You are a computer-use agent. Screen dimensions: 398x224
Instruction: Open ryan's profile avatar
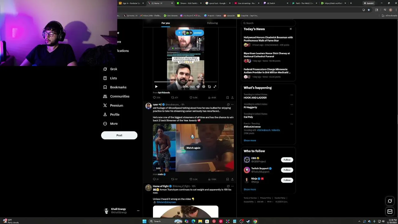(148, 106)
